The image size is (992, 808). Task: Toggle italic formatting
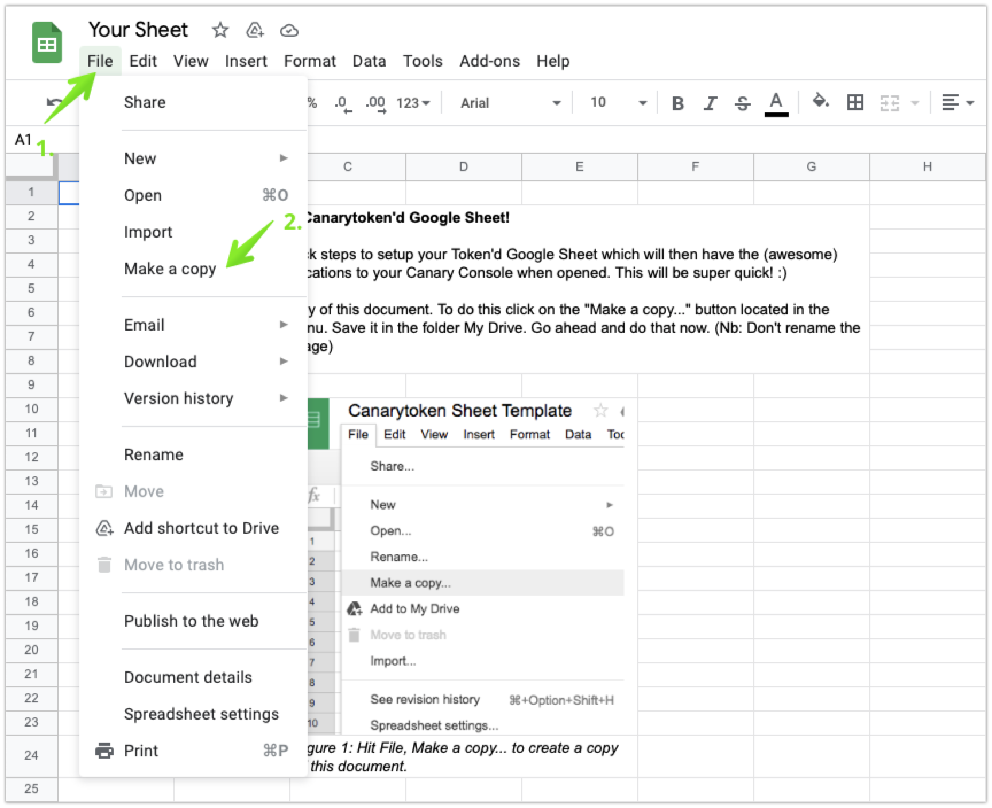(710, 103)
